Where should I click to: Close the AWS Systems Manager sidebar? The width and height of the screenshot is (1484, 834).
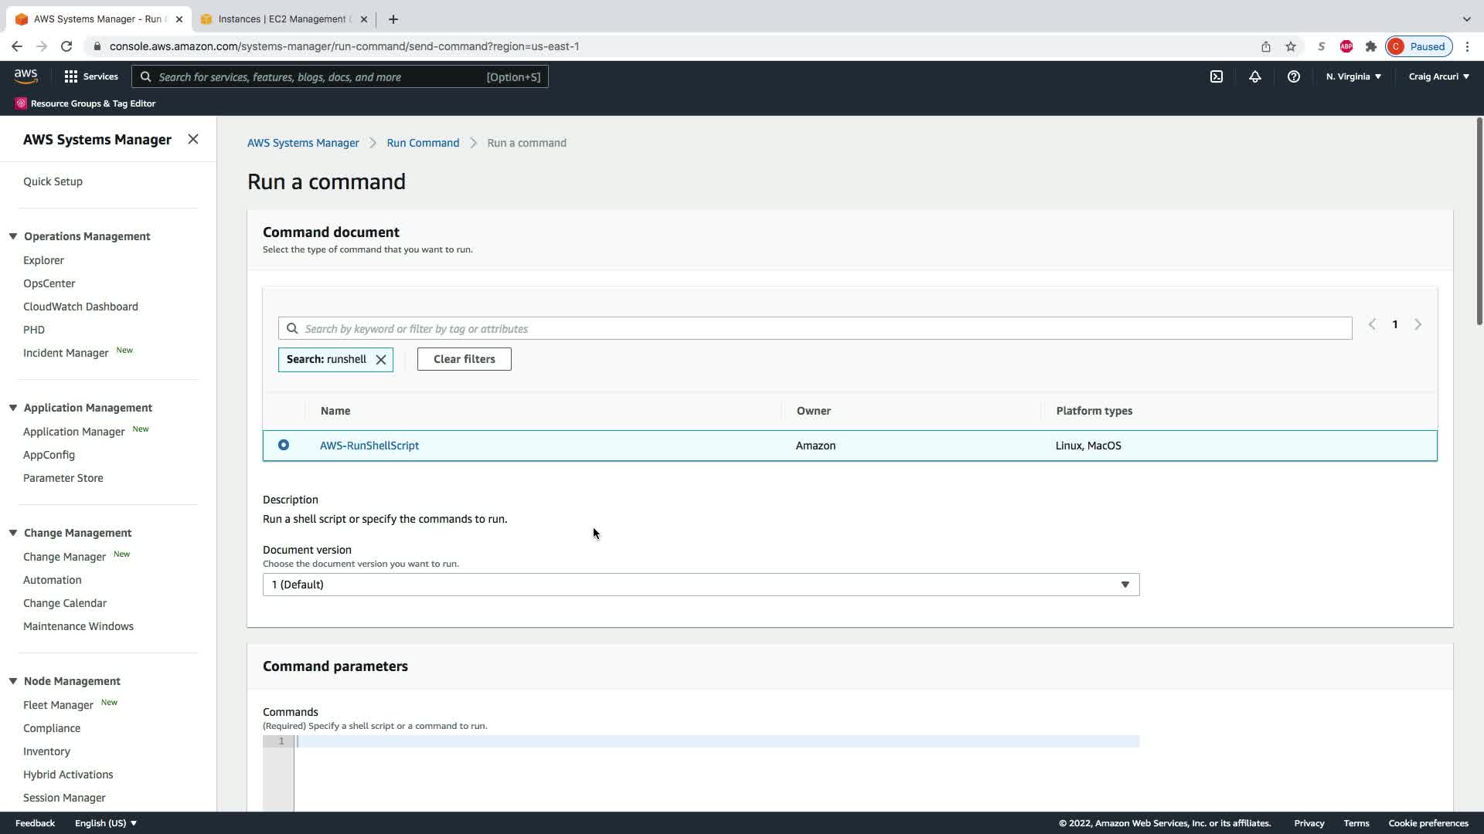coord(193,139)
